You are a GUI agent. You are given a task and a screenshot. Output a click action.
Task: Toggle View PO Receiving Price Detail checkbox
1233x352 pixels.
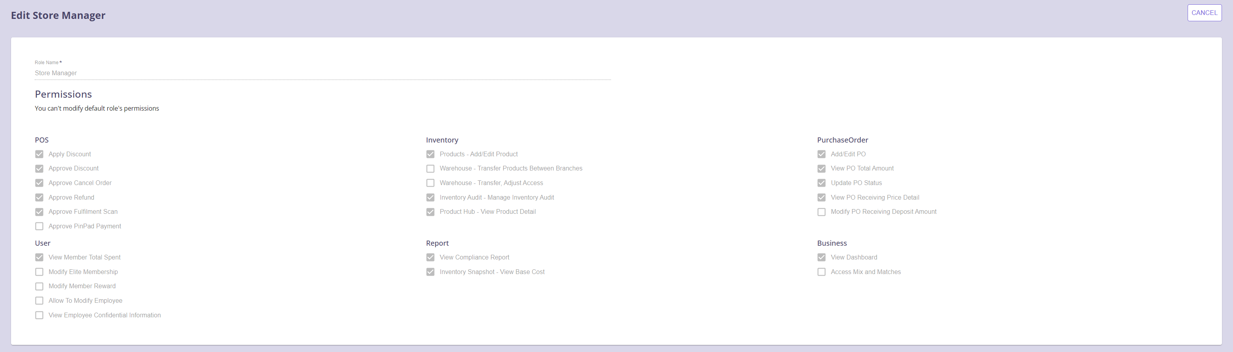pos(821,197)
